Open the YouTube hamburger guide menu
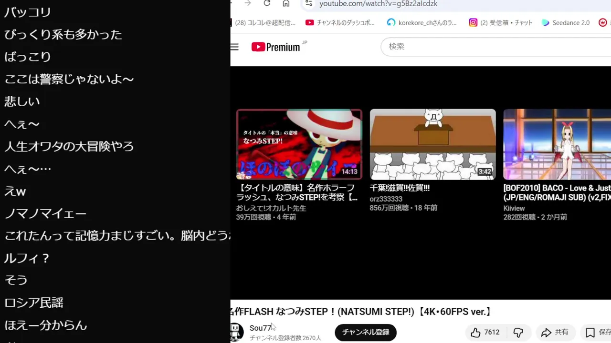This screenshot has width=611, height=343. [234, 47]
